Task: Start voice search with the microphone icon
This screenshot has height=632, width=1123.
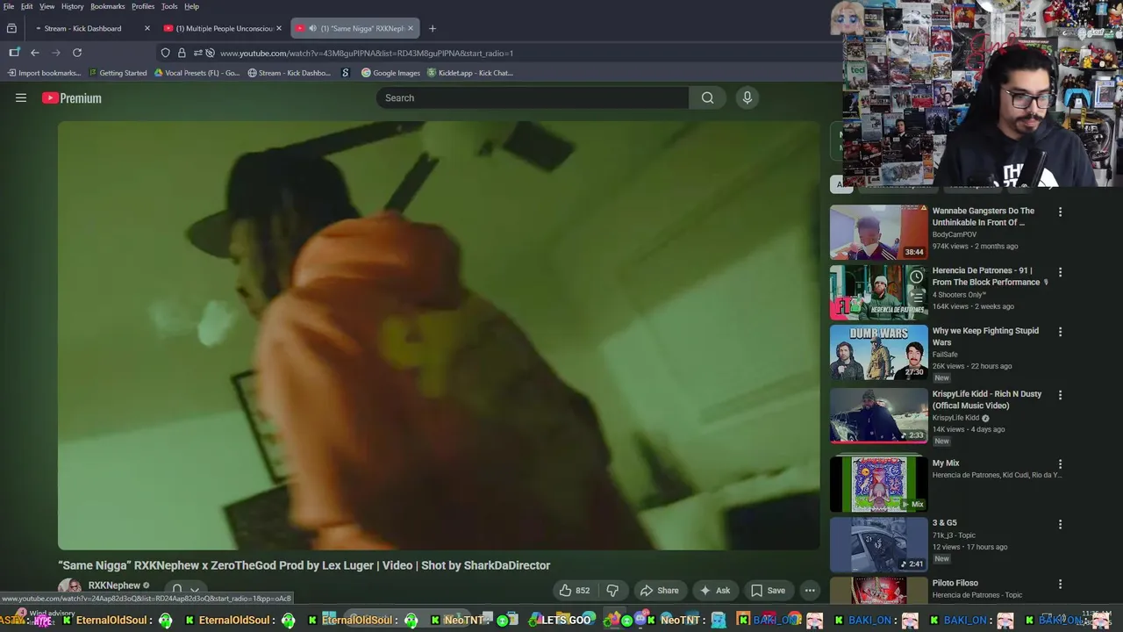Action: point(747,98)
